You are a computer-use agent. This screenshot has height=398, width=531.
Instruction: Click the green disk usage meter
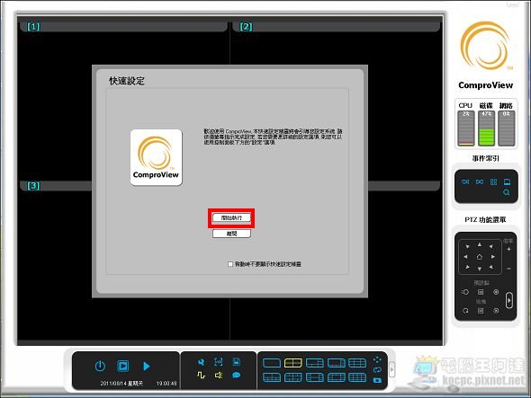point(486,128)
